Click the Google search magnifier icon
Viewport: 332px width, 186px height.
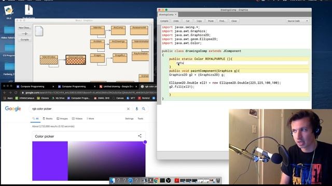pyautogui.click(x=144, y=109)
